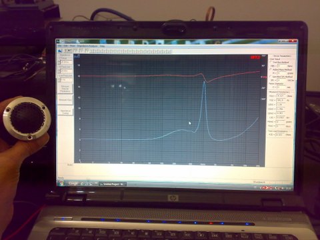This screenshot has width=320, height=240.
Task: Open the Untitled Project taskbar item
Action: 113,184
